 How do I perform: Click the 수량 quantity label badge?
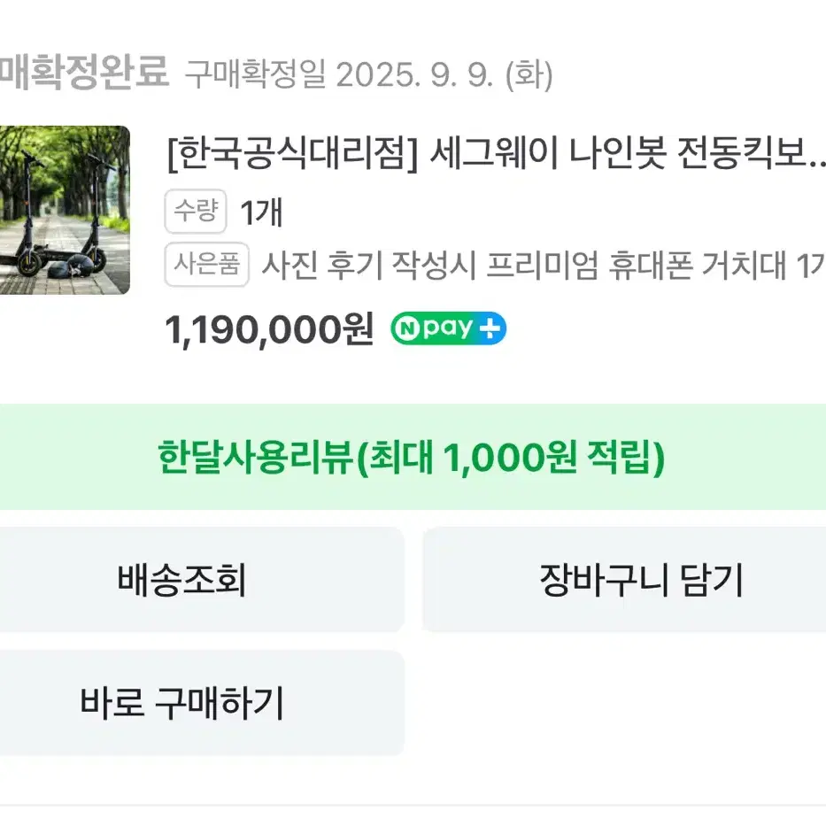[196, 212]
